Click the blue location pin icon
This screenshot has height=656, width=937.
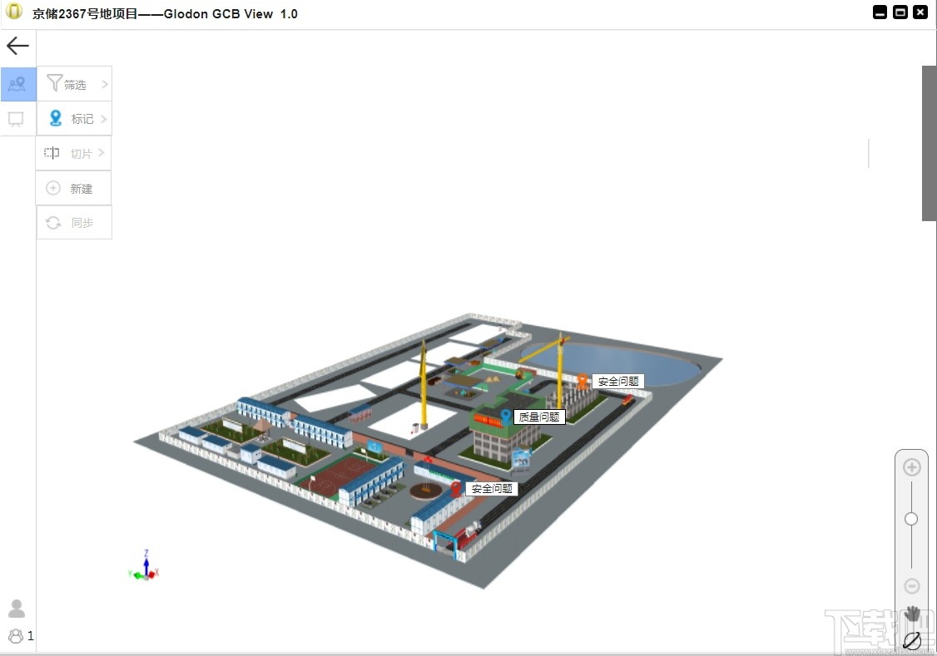coord(55,118)
